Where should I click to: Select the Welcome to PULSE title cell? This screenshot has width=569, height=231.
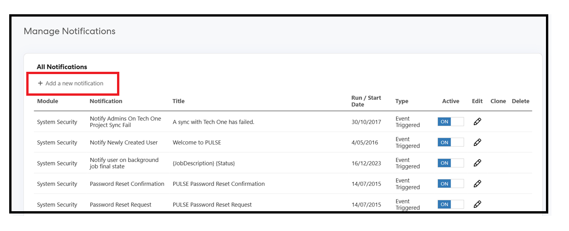point(197,143)
